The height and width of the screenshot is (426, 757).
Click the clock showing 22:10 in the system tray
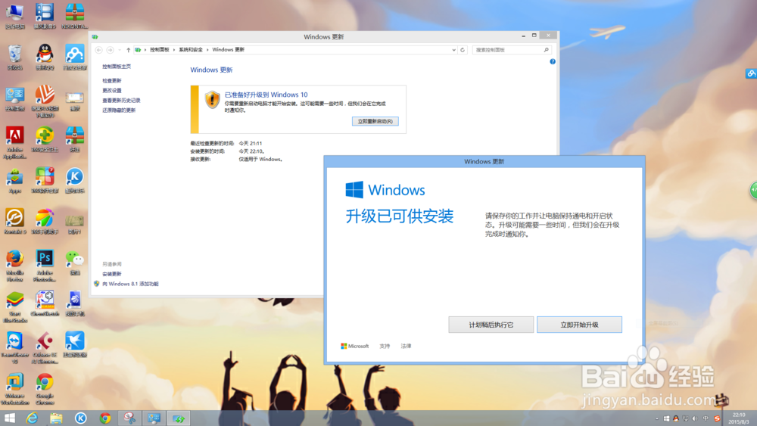739,418
